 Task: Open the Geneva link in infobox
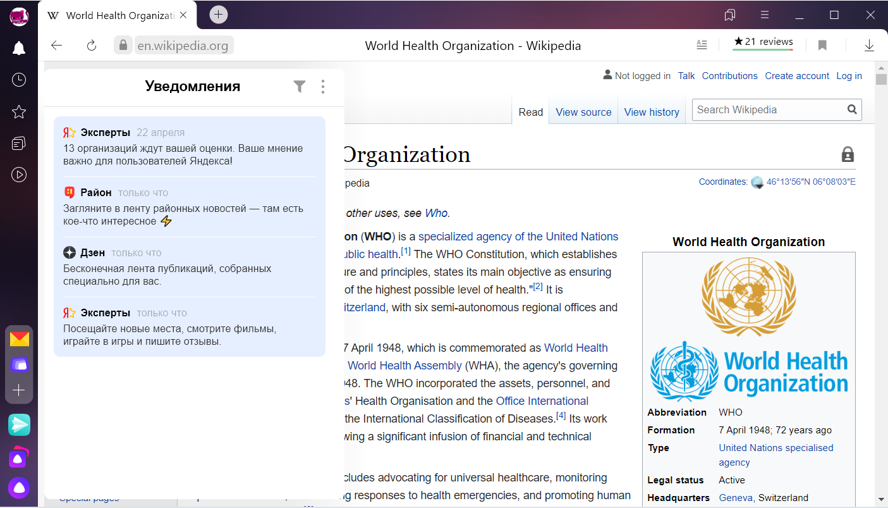tap(736, 498)
